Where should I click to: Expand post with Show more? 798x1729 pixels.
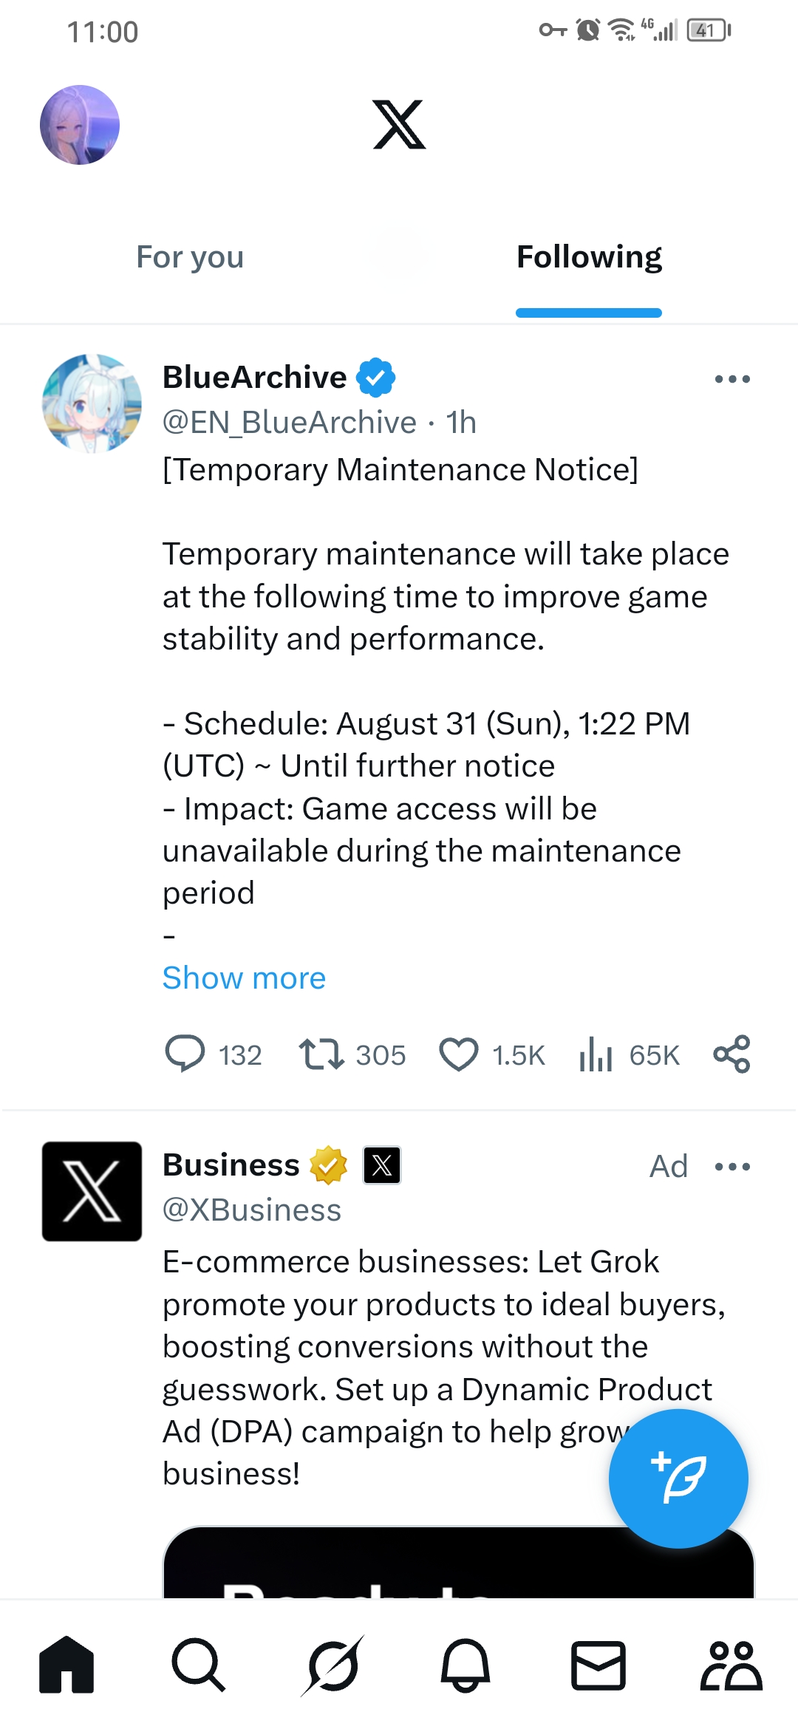click(x=244, y=978)
